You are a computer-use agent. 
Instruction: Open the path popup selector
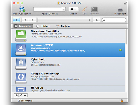click(64, 20)
